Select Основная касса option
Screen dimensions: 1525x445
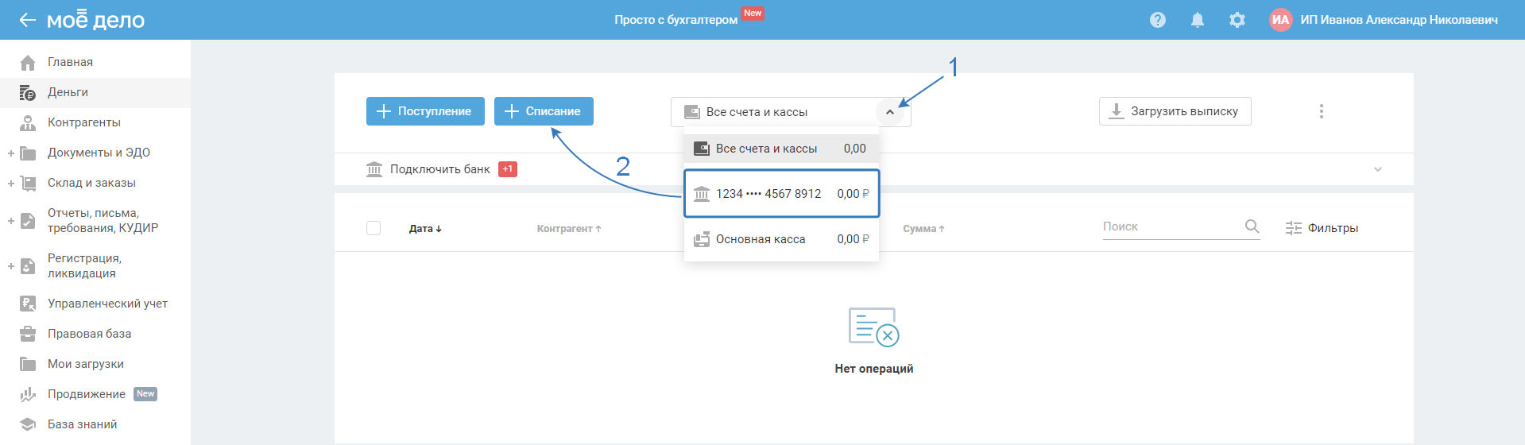tap(781, 239)
